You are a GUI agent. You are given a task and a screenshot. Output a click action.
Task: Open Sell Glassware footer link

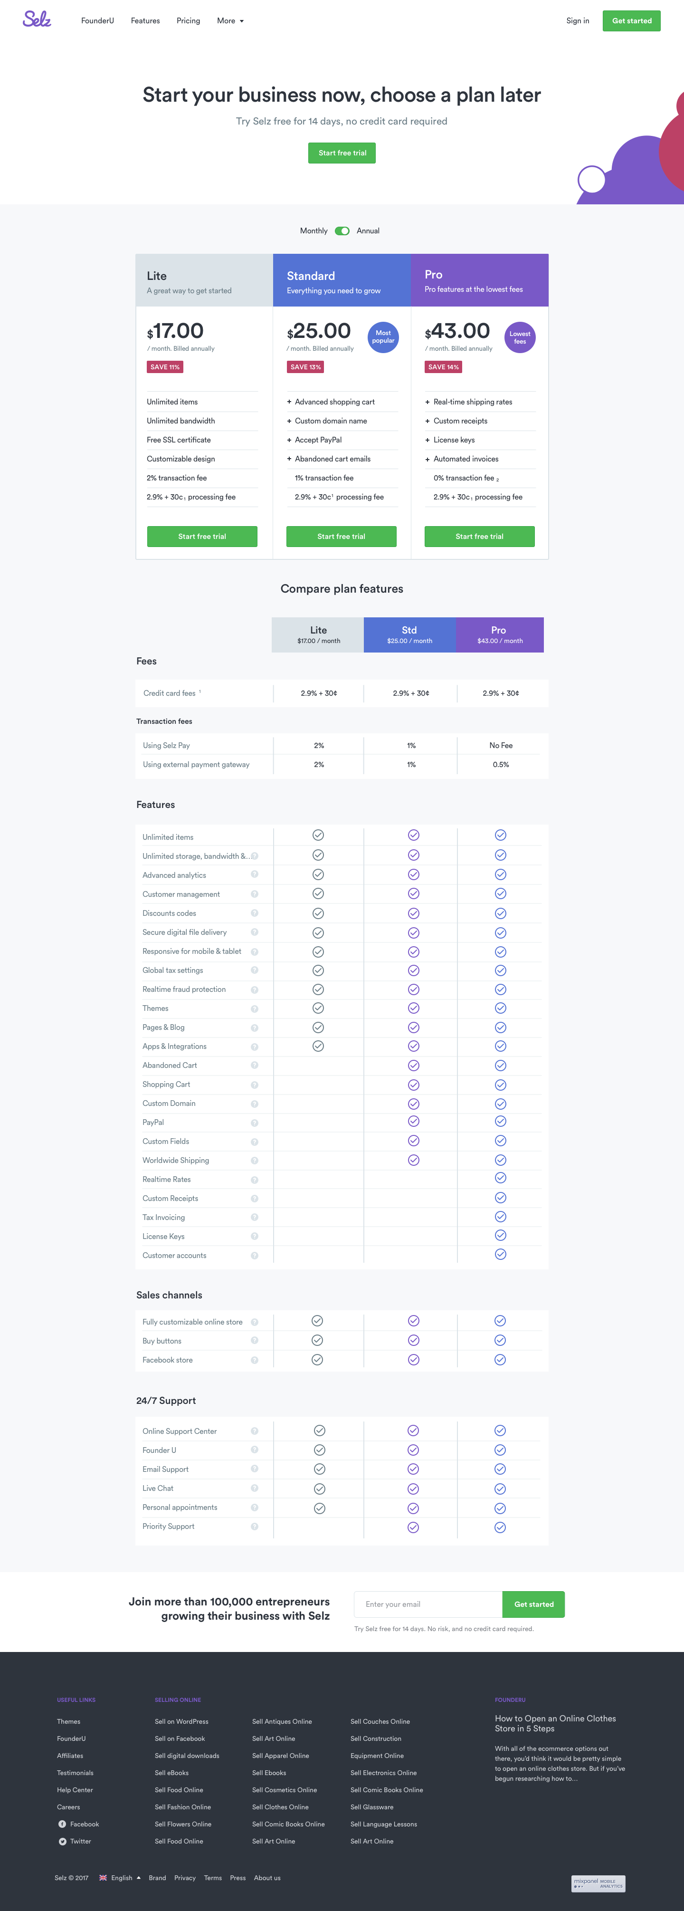pyautogui.click(x=372, y=1806)
